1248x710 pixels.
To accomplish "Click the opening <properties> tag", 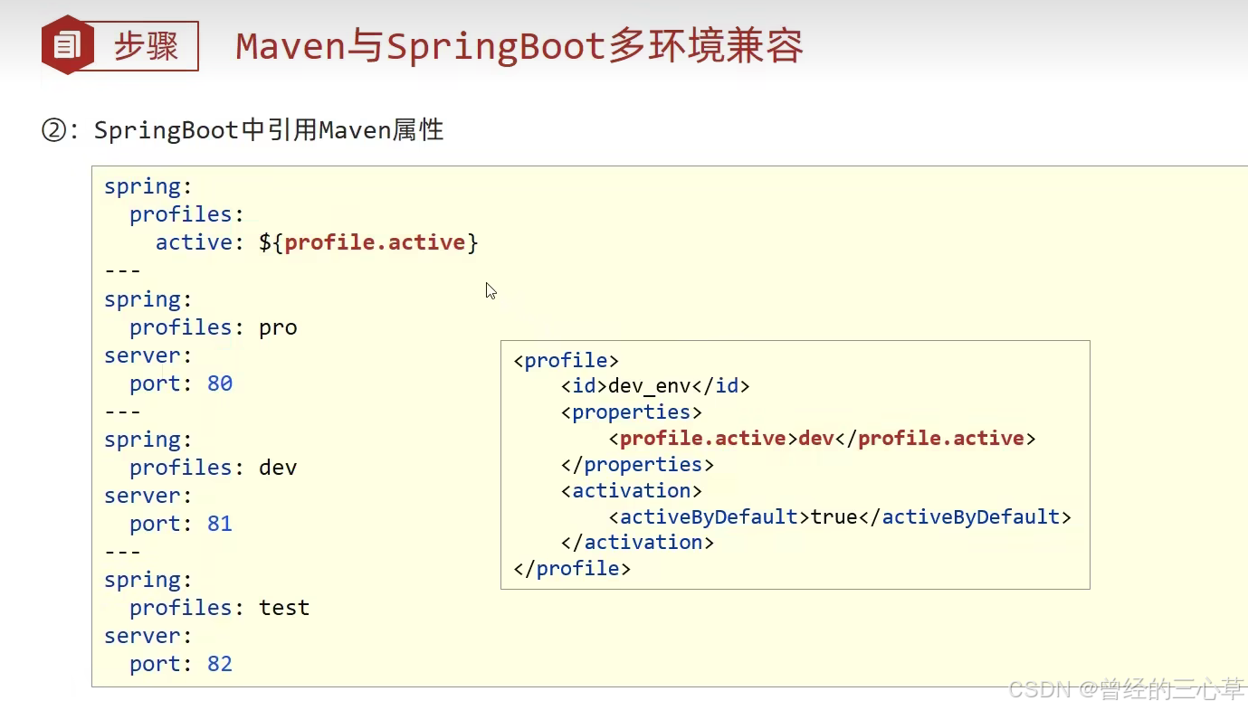I will click(631, 412).
